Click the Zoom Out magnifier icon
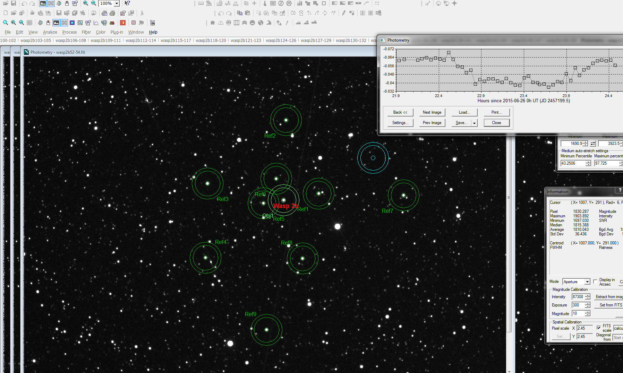623x373 pixels. click(94, 3)
